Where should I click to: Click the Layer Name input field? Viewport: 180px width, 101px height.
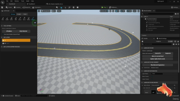click(x=157, y=74)
